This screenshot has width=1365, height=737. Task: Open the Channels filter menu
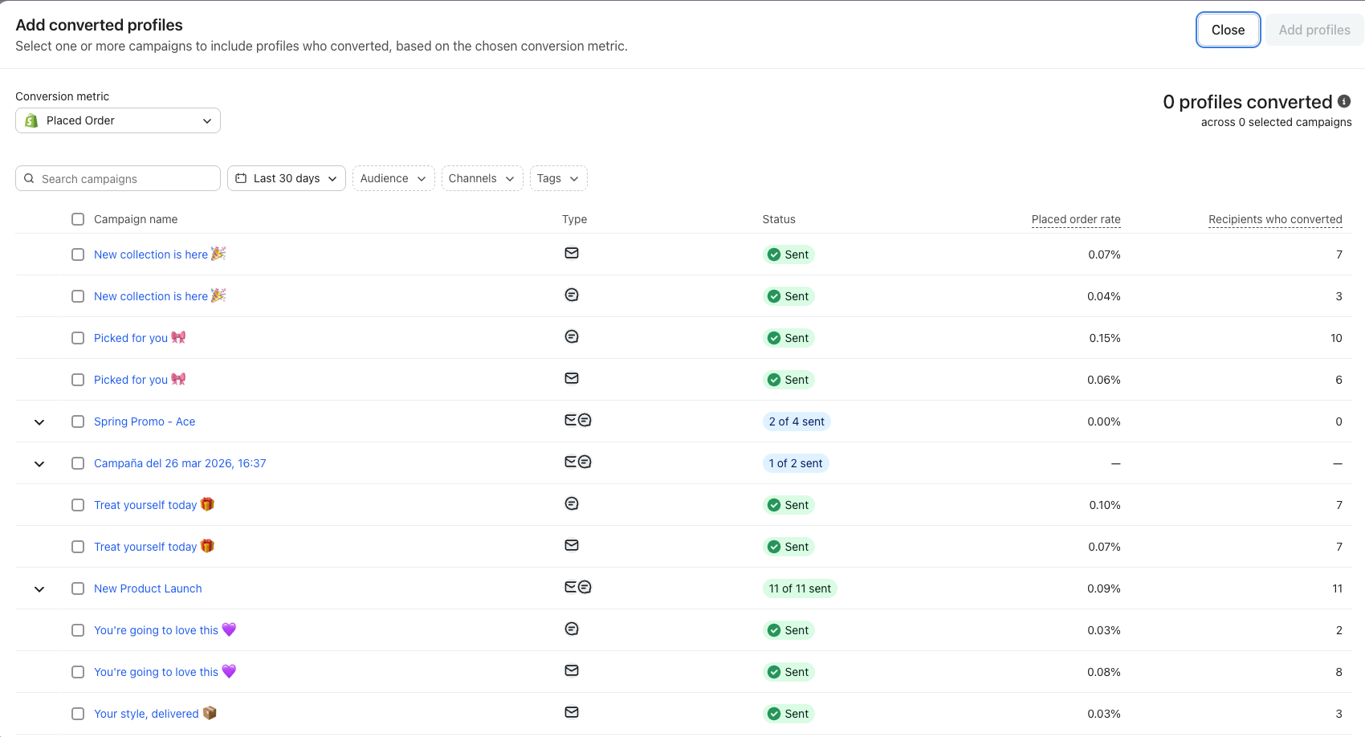click(481, 178)
